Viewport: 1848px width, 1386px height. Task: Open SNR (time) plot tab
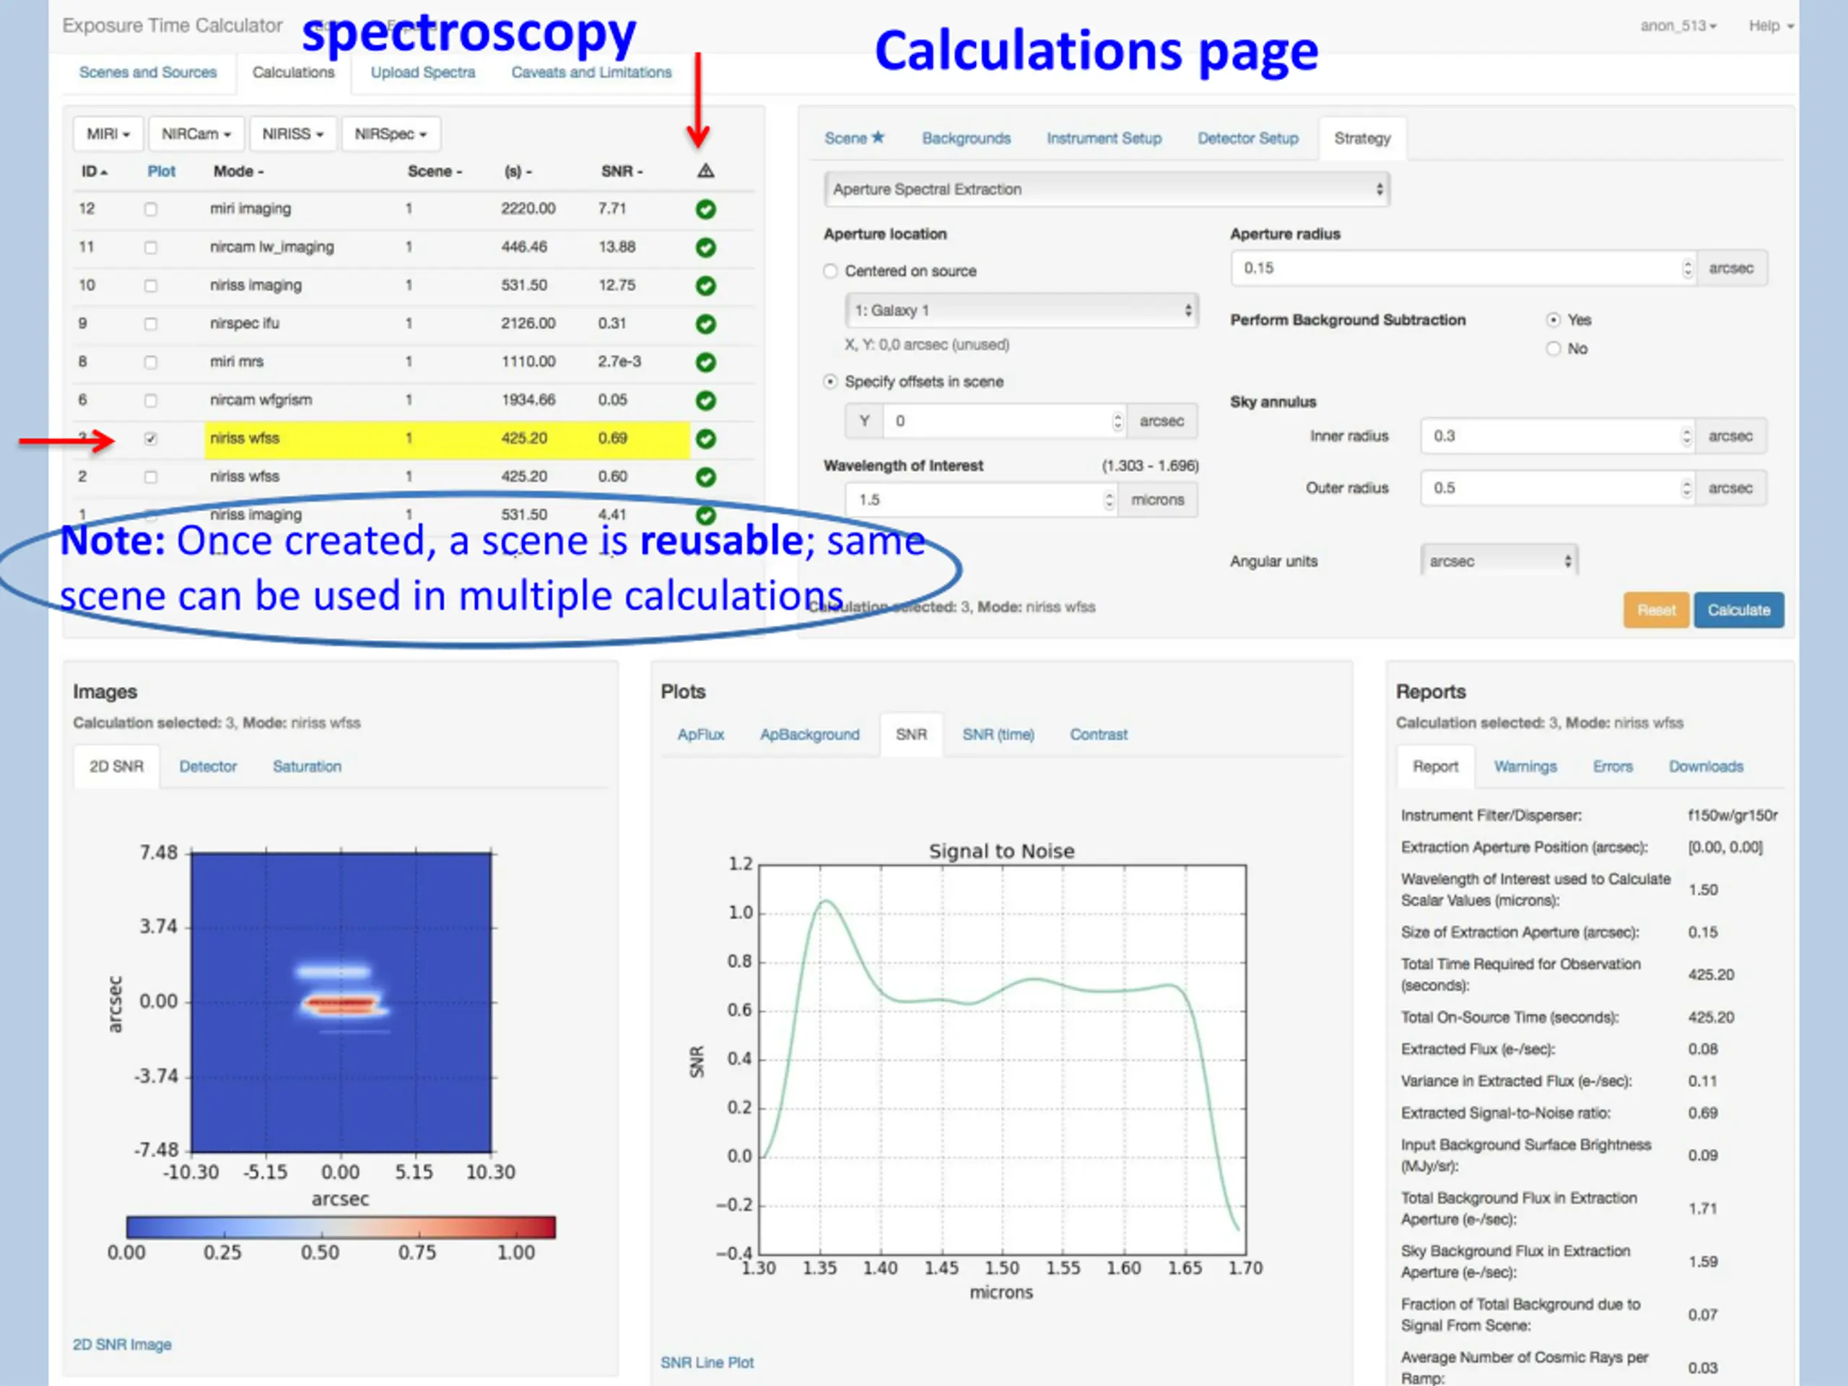998,734
